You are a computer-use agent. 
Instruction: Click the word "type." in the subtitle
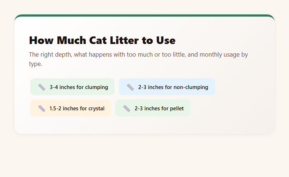pyautogui.click(x=36, y=64)
